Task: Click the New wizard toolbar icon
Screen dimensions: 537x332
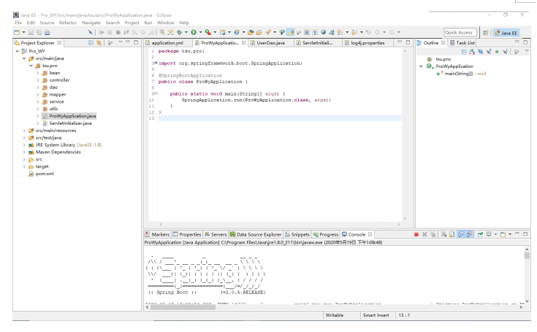Action: (x=17, y=32)
